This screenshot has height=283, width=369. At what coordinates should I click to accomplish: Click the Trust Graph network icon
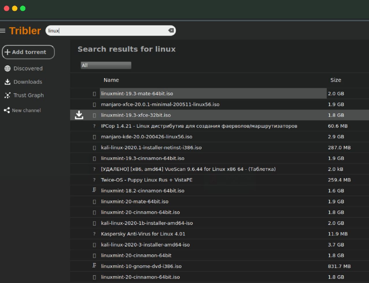[7, 95]
